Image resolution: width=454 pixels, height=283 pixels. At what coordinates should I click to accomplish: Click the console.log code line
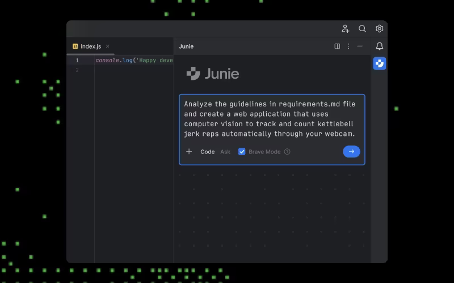pyautogui.click(x=134, y=61)
